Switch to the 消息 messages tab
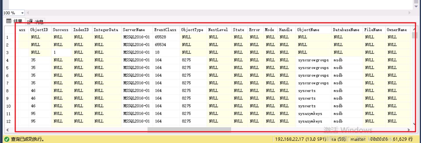421x143 pixels. 36,22
